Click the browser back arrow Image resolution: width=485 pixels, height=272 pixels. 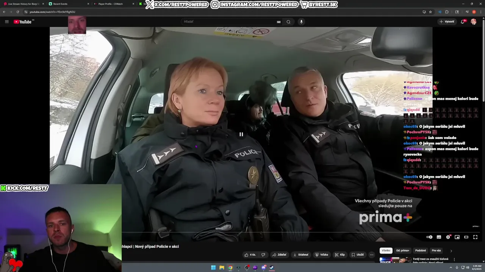[x=4, y=12]
